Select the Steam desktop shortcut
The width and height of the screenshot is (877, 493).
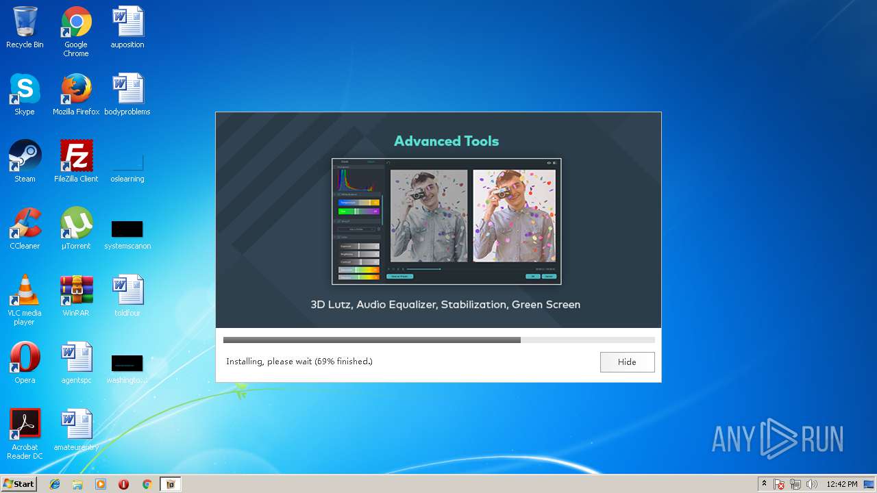click(25, 162)
